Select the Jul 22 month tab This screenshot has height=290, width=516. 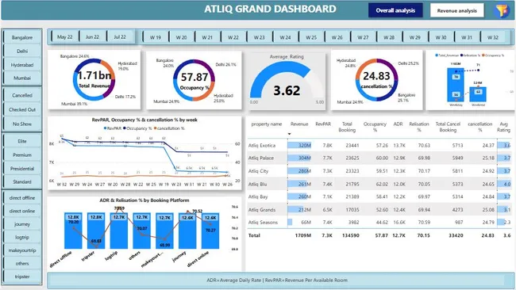(120, 36)
